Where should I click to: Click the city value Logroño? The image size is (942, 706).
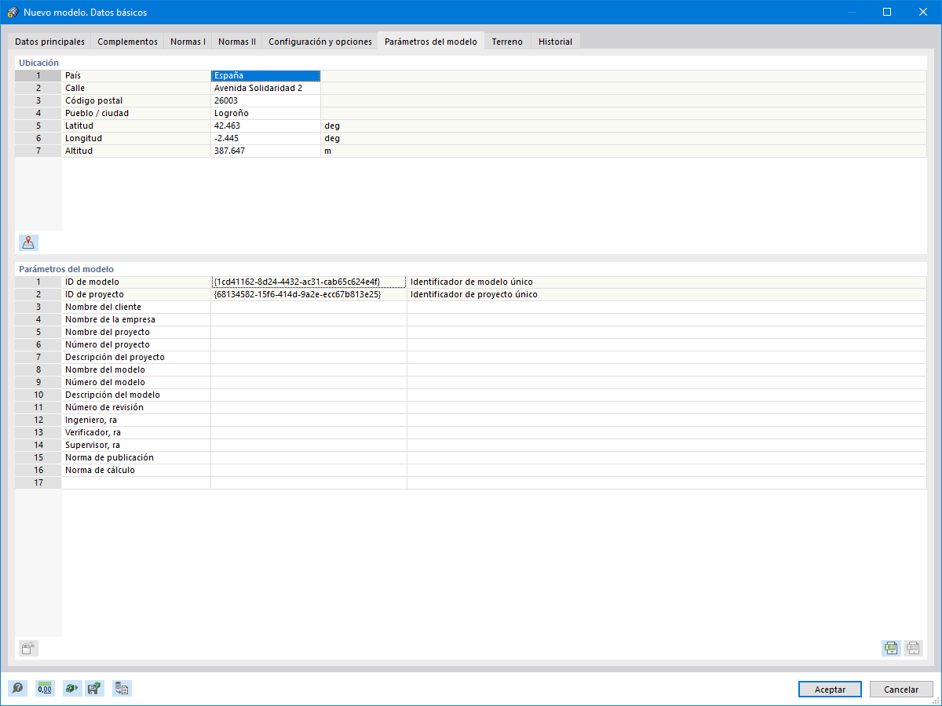[265, 113]
